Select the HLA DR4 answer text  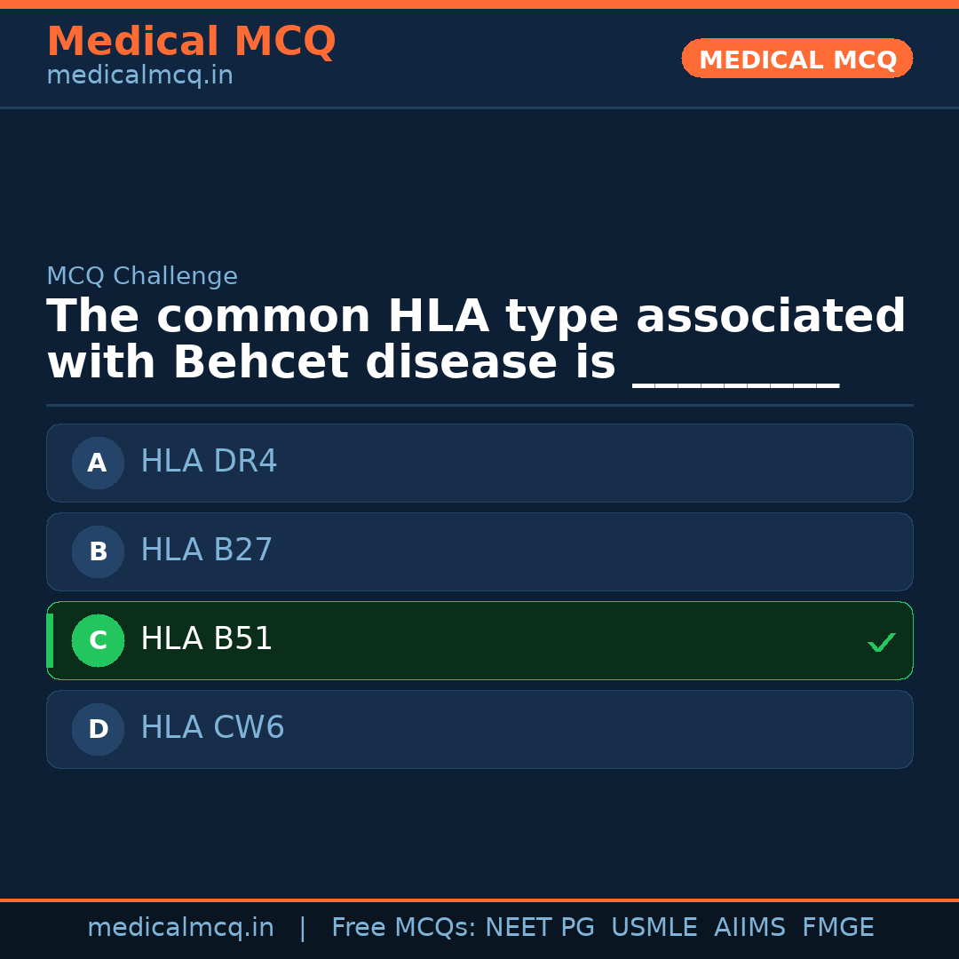[x=209, y=462]
